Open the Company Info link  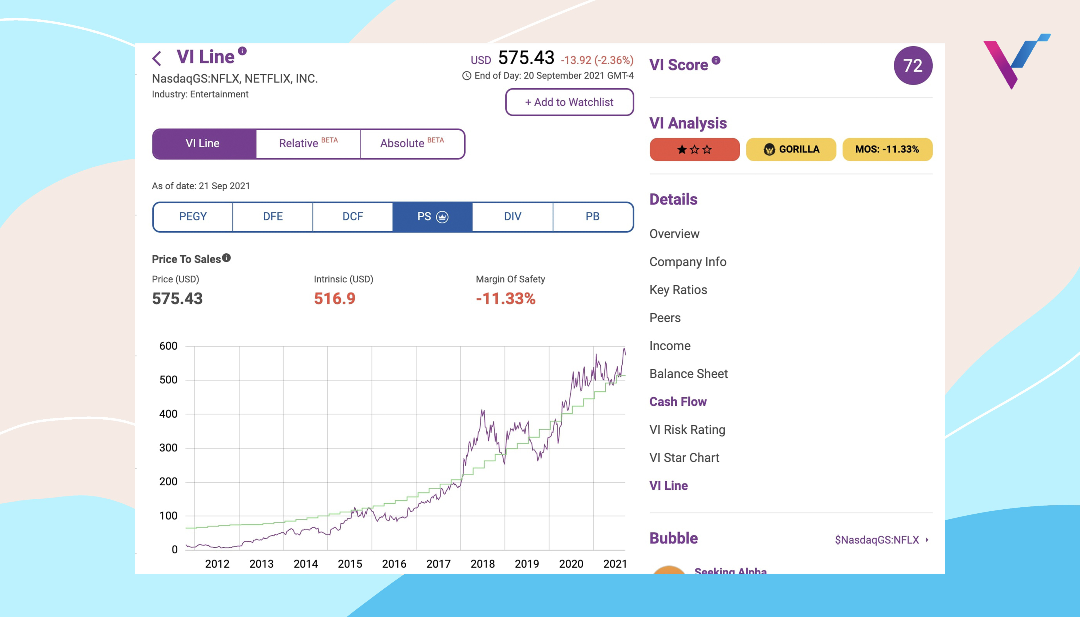[687, 262]
